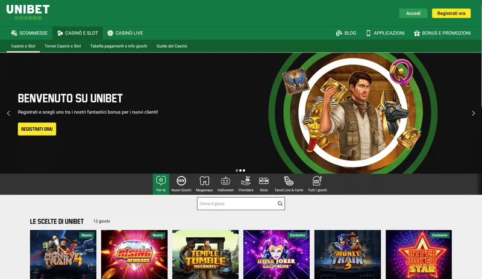Click the yellow REGISTRATI ORA! banner button
The width and height of the screenshot is (482, 279).
click(x=37, y=129)
